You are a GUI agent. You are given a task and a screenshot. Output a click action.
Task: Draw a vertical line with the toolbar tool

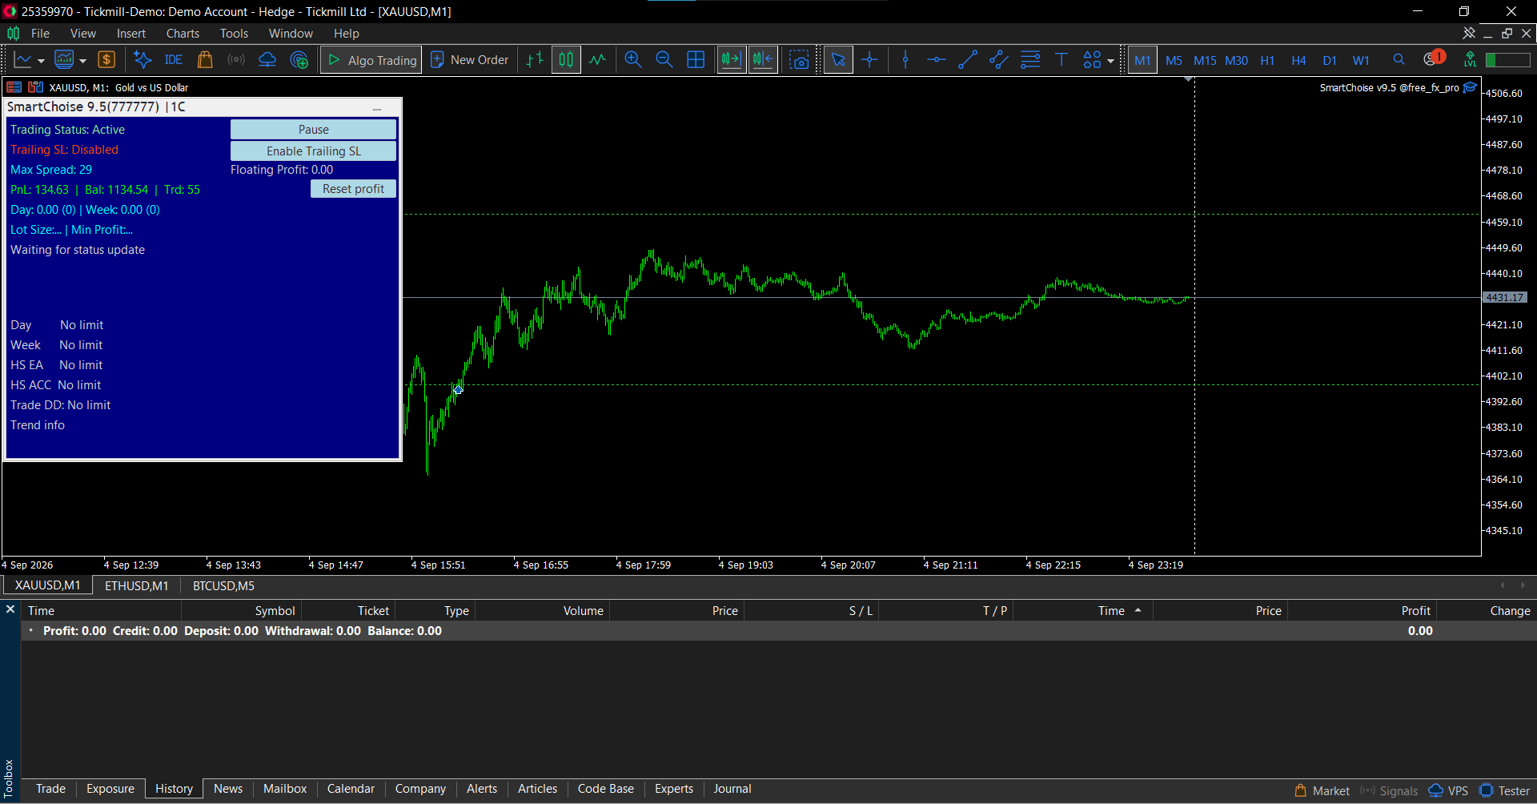coord(905,60)
